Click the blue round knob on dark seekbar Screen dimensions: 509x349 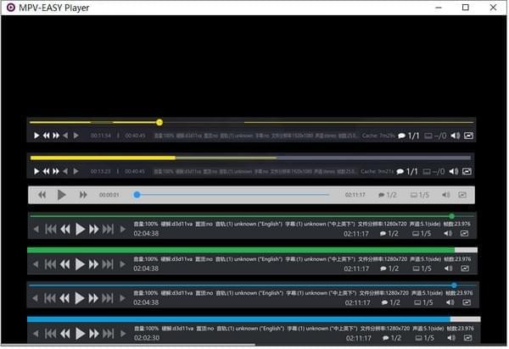(454, 285)
